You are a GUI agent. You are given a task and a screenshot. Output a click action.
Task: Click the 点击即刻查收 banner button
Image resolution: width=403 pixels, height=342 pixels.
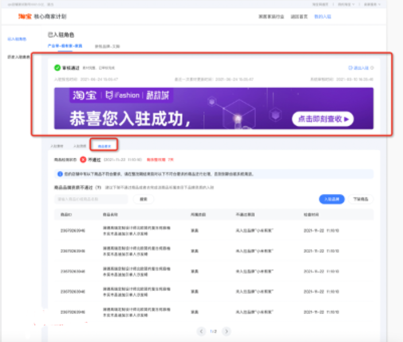point(323,119)
